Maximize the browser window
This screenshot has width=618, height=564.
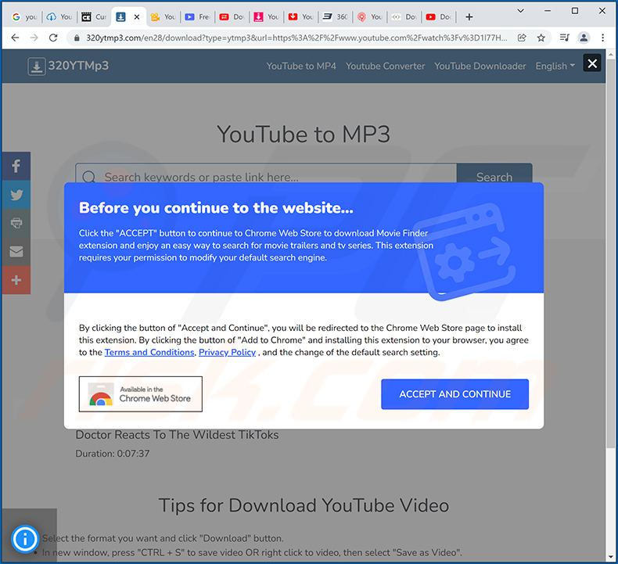(x=575, y=11)
